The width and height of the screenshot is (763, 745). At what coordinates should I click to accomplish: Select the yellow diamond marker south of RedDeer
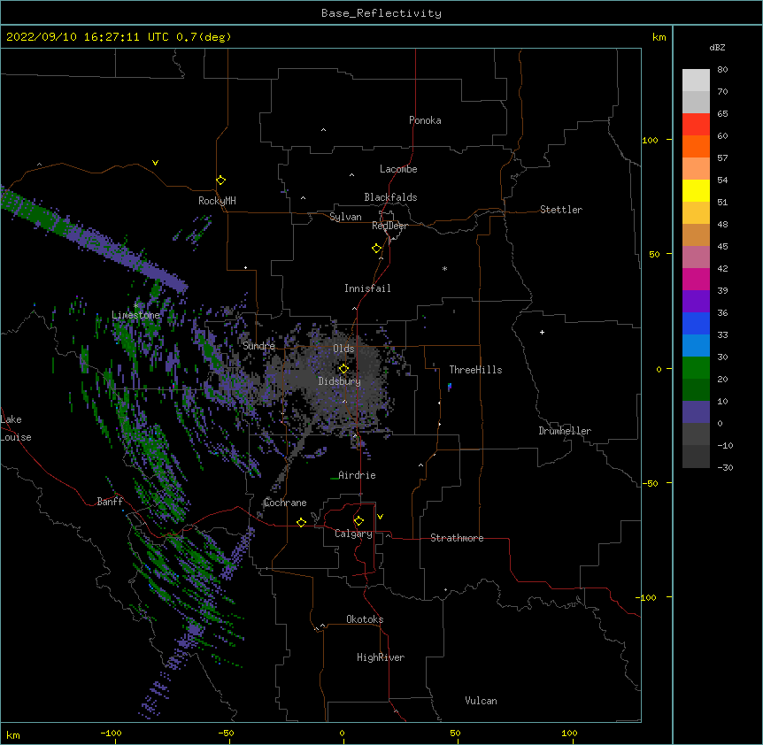click(377, 249)
